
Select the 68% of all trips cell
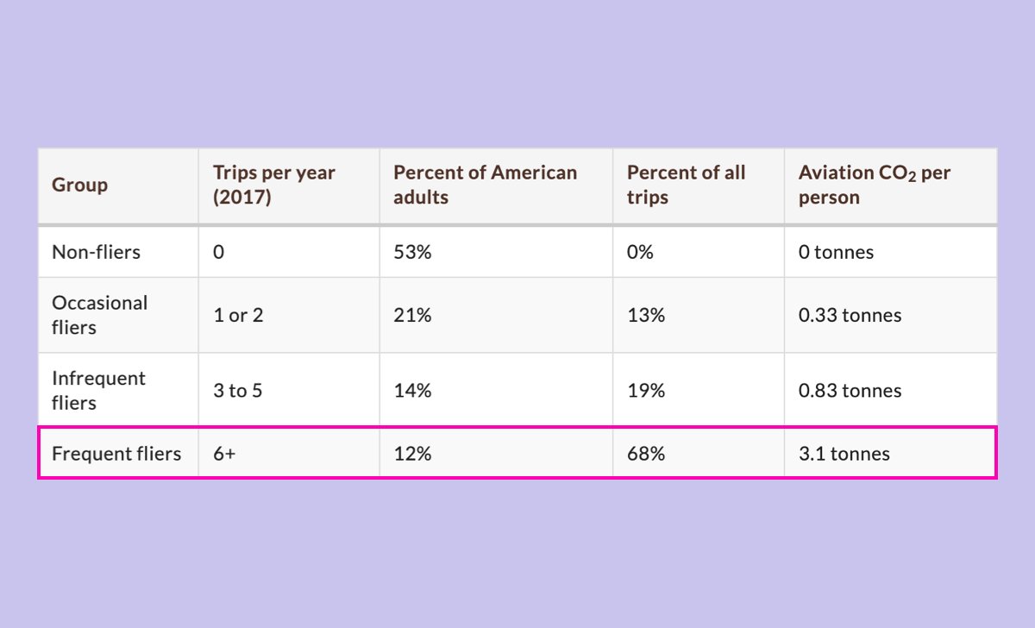[646, 453]
